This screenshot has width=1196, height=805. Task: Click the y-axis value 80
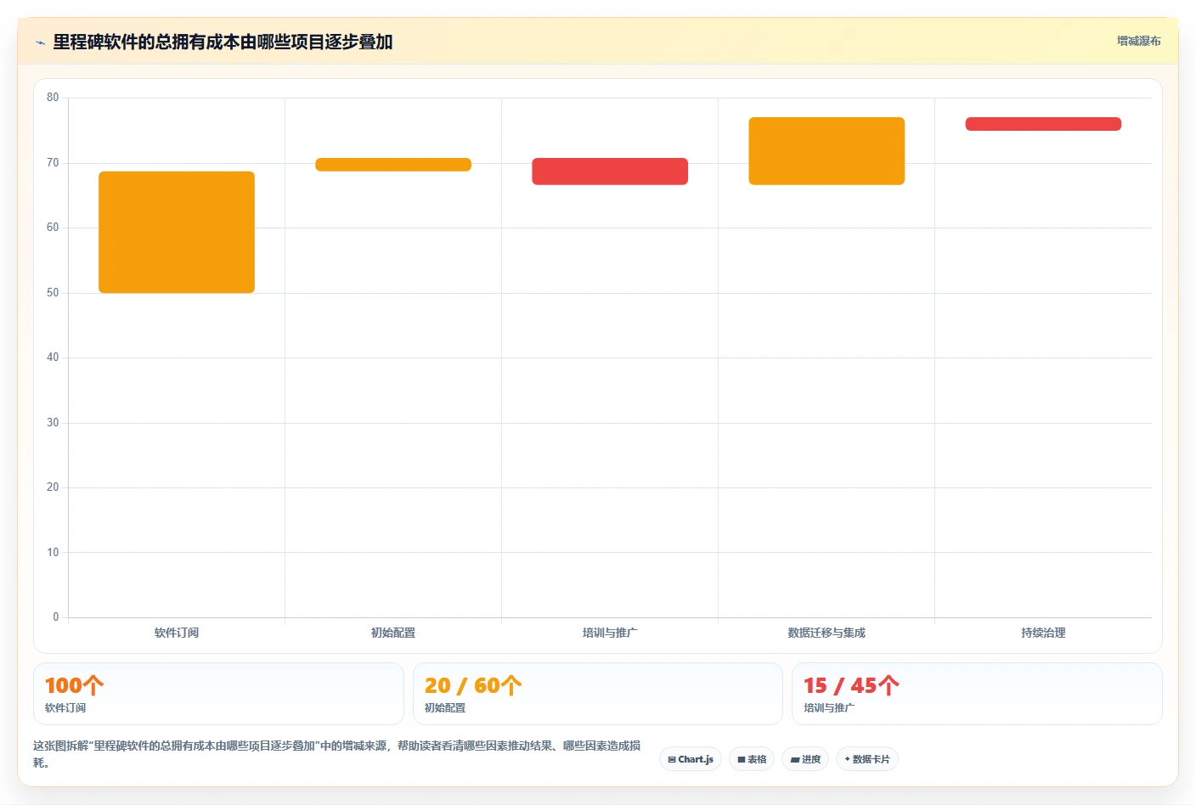click(53, 98)
